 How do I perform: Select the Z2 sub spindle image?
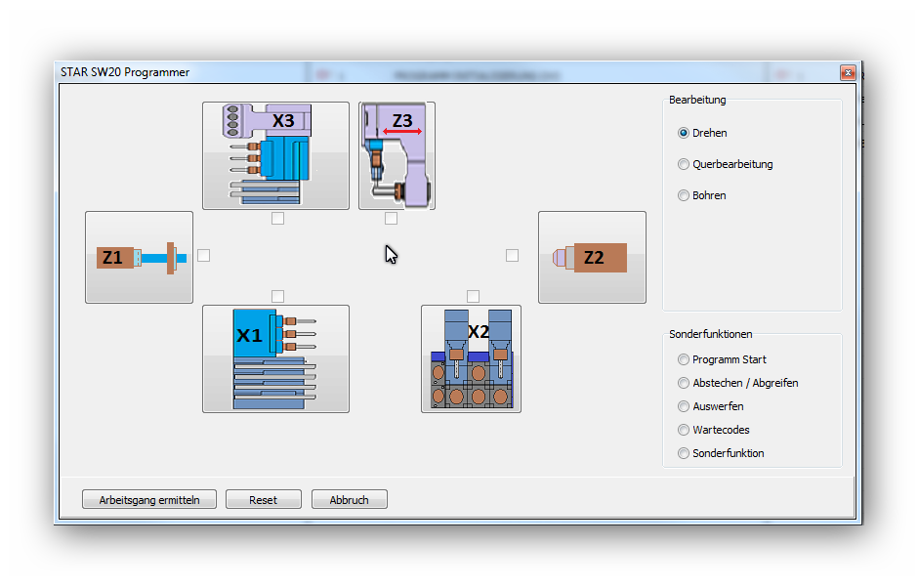pos(592,257)
